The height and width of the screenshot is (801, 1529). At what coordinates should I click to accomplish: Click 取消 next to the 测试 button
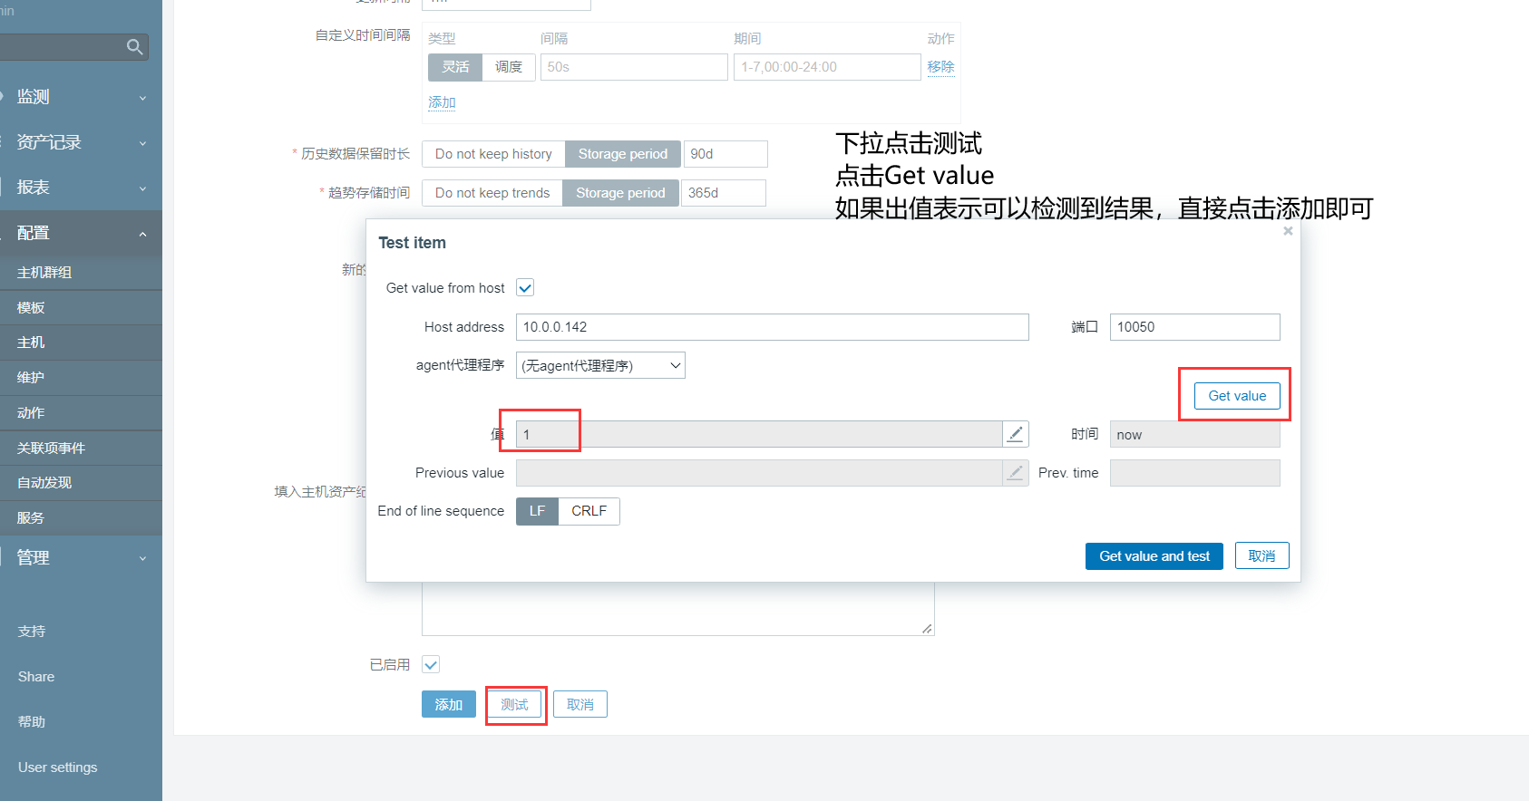pyautogui.click(x=580, y=704)
